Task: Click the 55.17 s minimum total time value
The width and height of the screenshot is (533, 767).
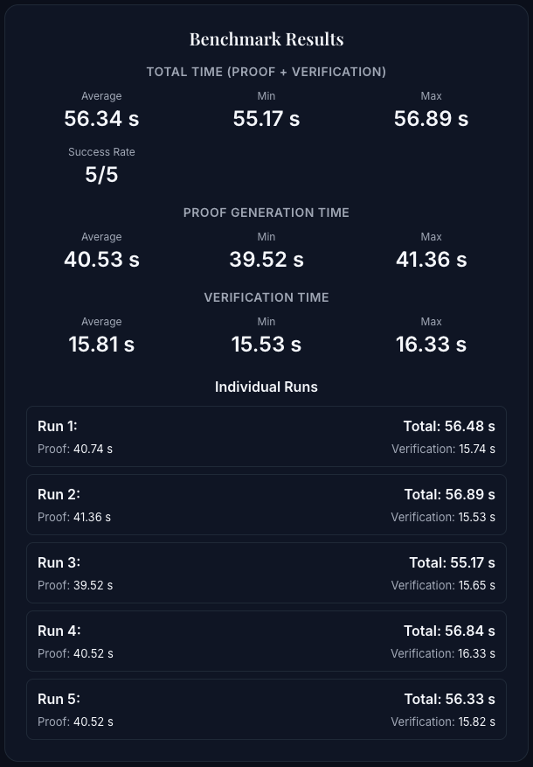Action: coord(266,119)
